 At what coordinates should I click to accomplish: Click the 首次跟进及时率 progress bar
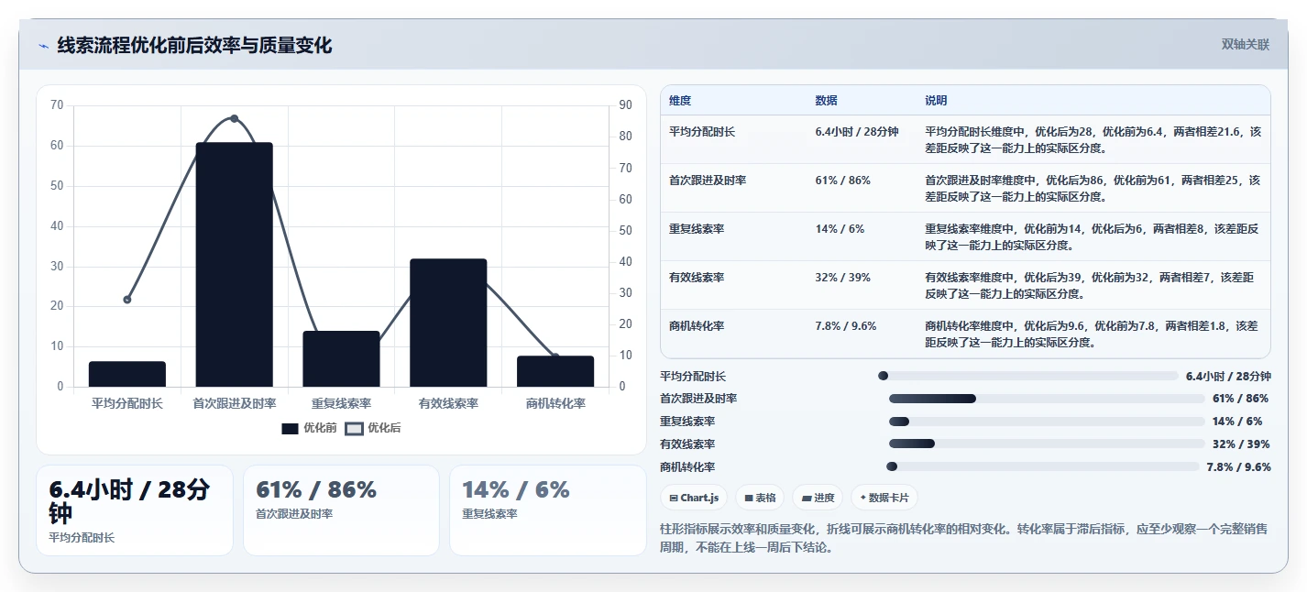[x=1047, y=399]
